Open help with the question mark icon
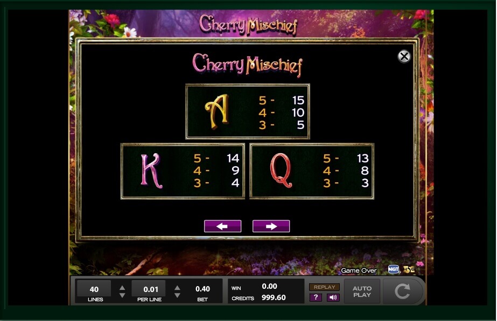This screenshot has width=497, height=321. (316, 297)
